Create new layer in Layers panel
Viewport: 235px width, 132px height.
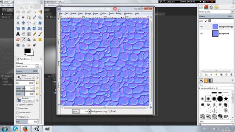(201, 75)
